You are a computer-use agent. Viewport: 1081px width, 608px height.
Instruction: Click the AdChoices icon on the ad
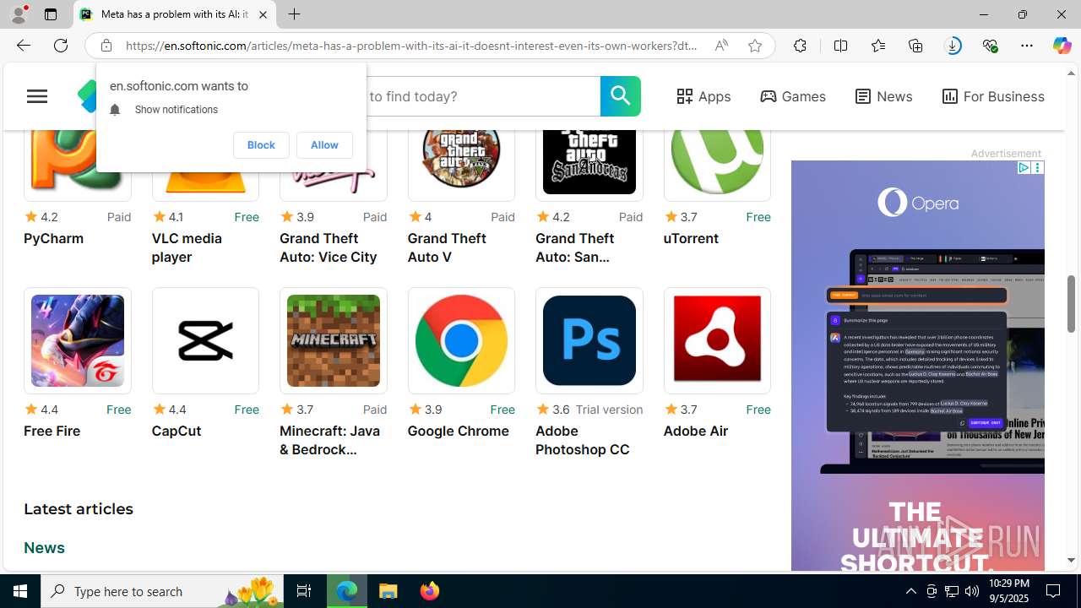coord(1023,167)
